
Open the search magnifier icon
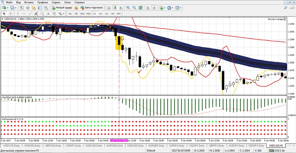286,8
